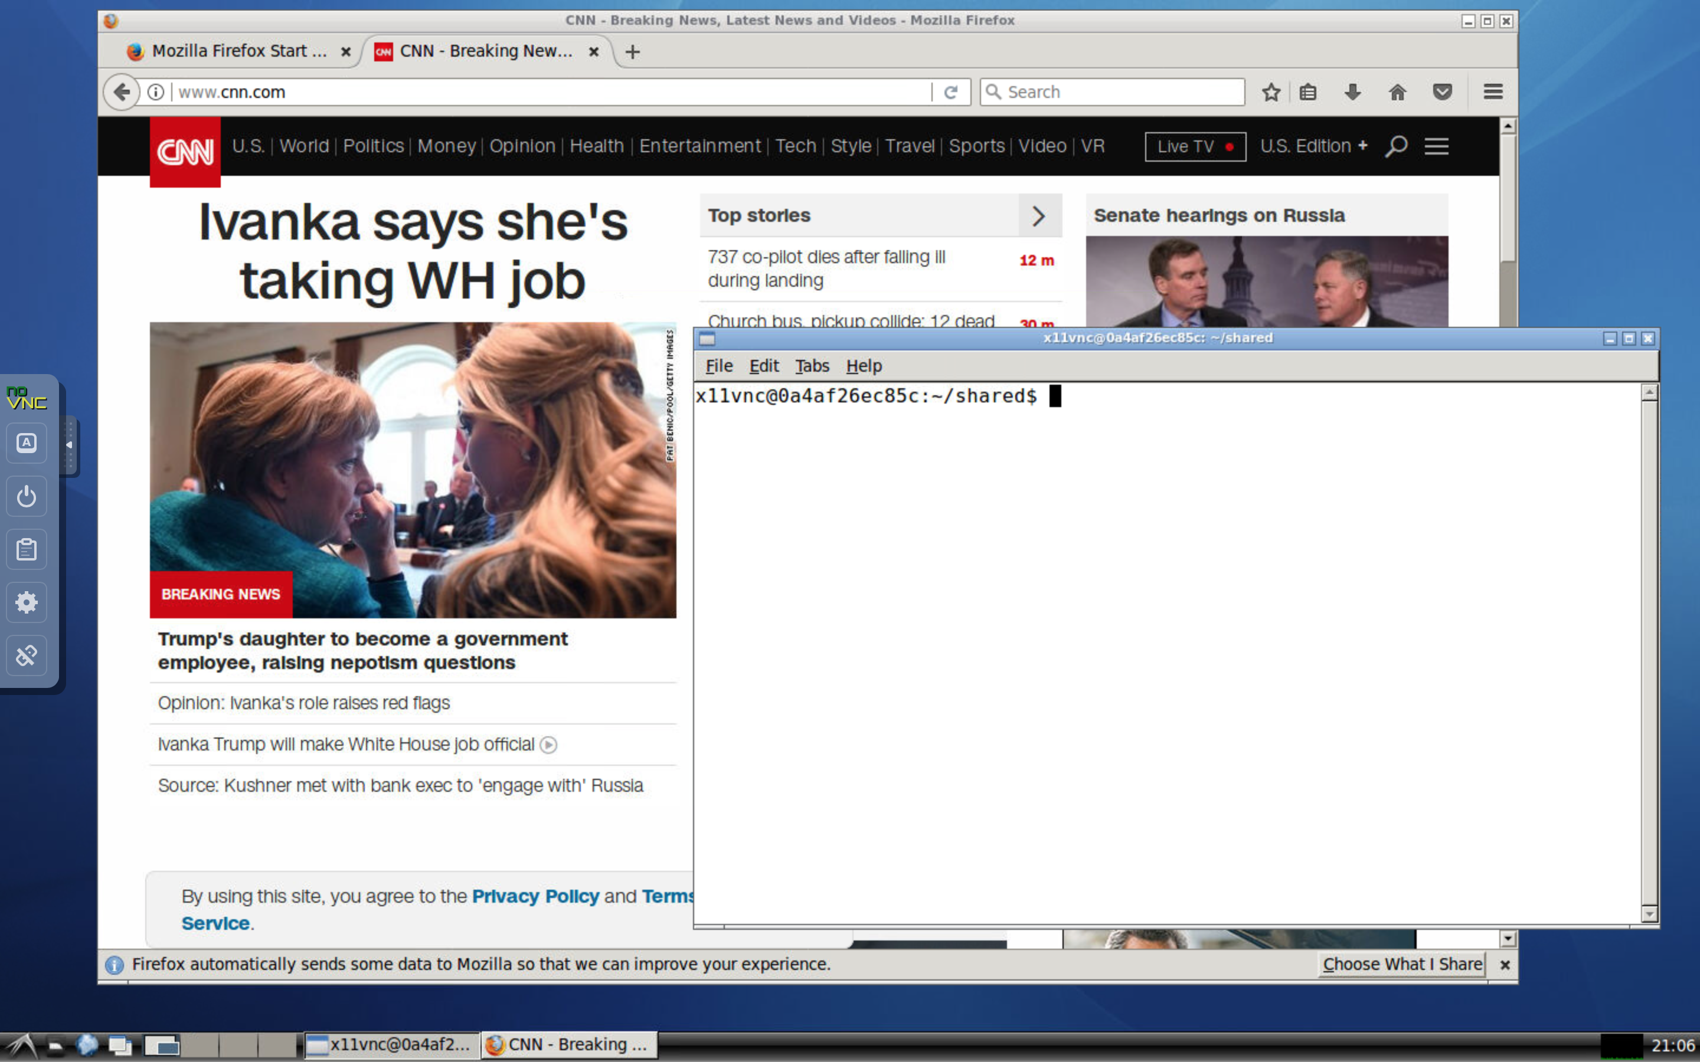Viewport: 1700px width, 1062px height.
Task: Open Firefox hamburger menu
Action: tap(1493, 92)
